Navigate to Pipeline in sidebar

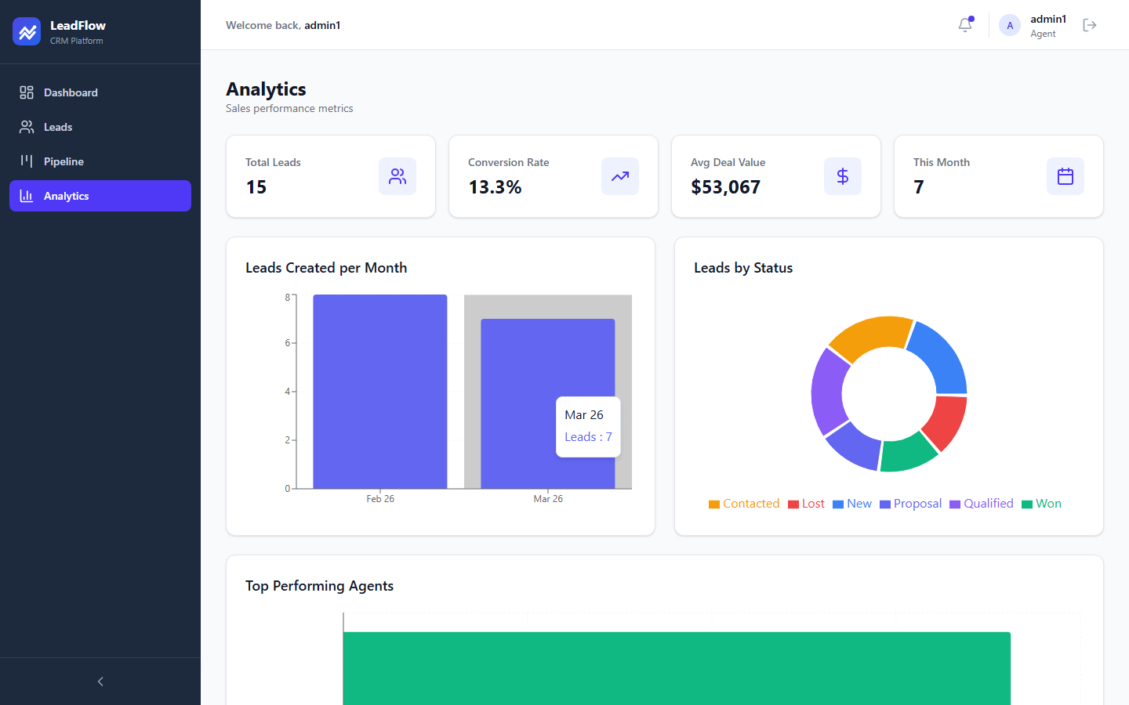64,161
